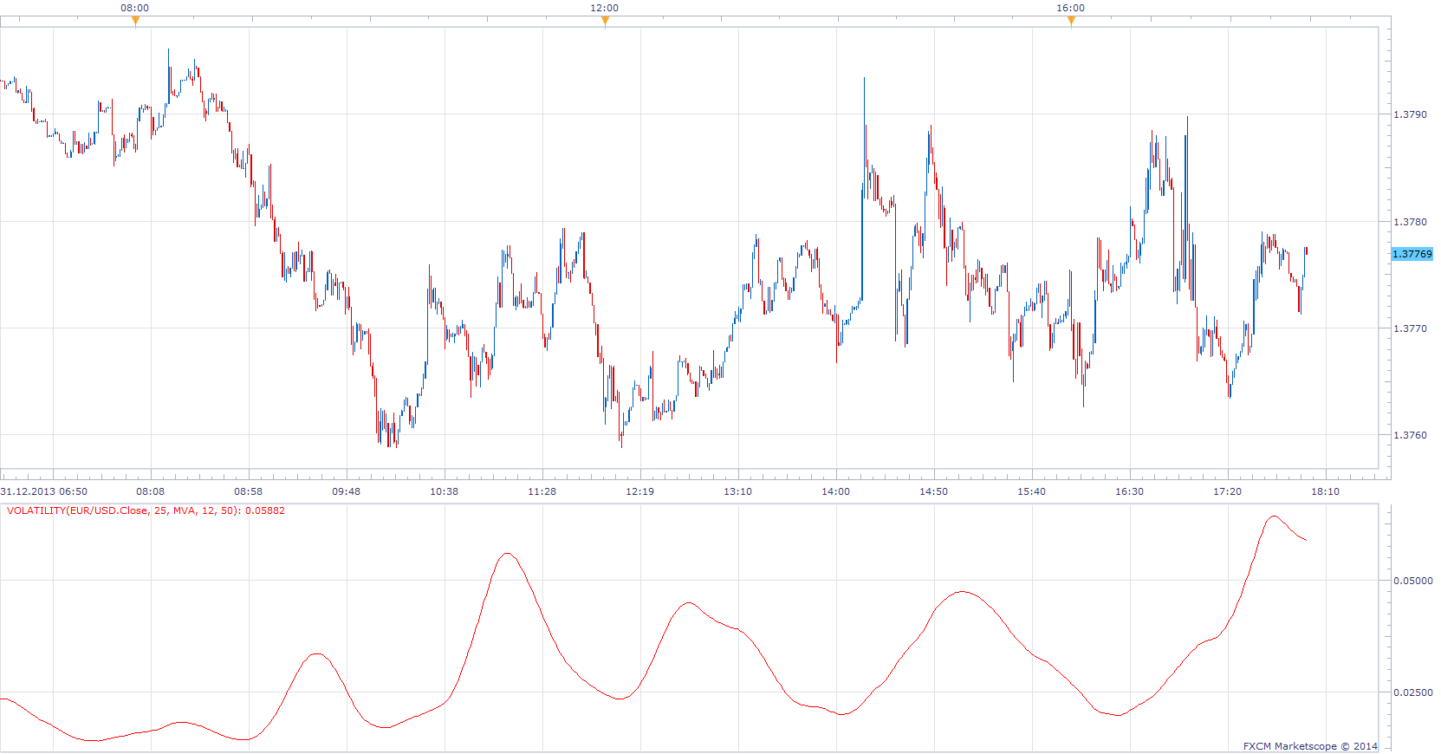Click the 1.3790 price axis label
Viewport: 1441px width, 754px height.
tap(1410, 114)
